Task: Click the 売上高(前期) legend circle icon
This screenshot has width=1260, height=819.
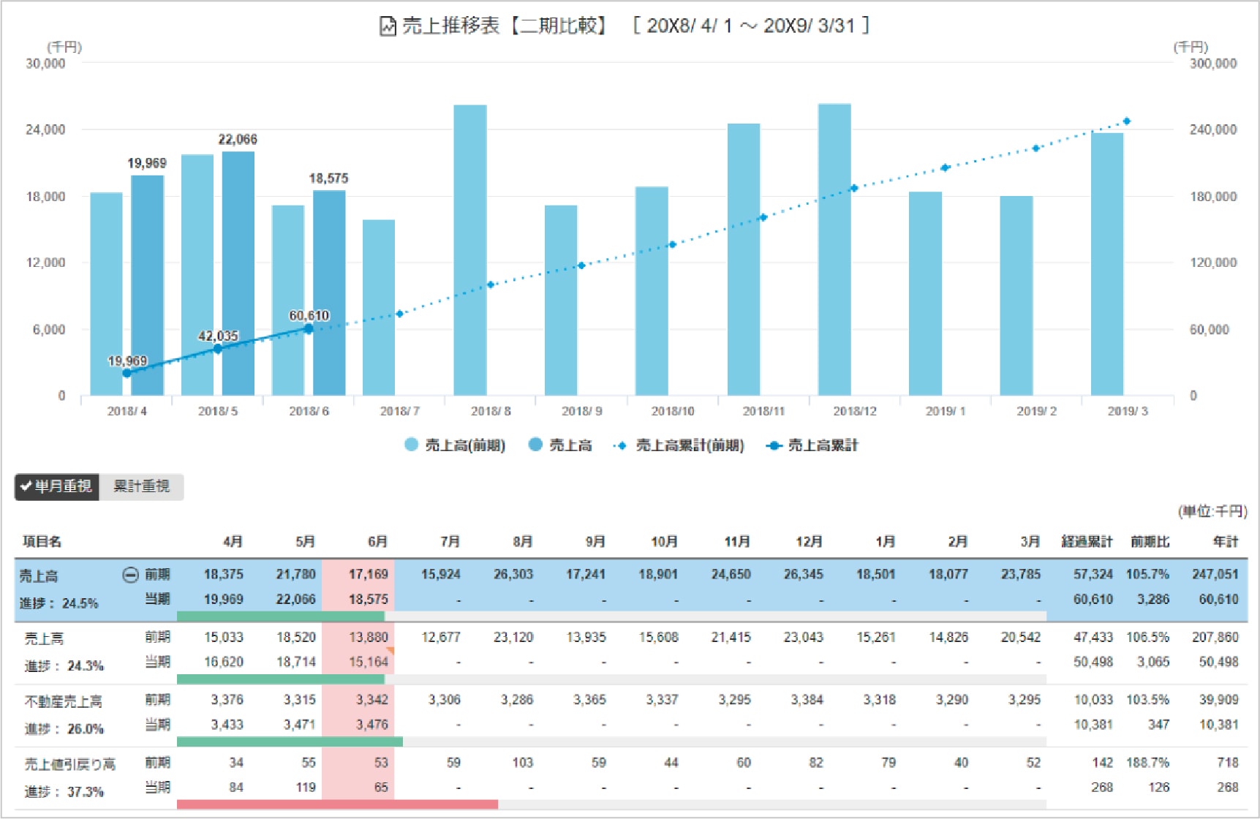Action: click(412, 445)
